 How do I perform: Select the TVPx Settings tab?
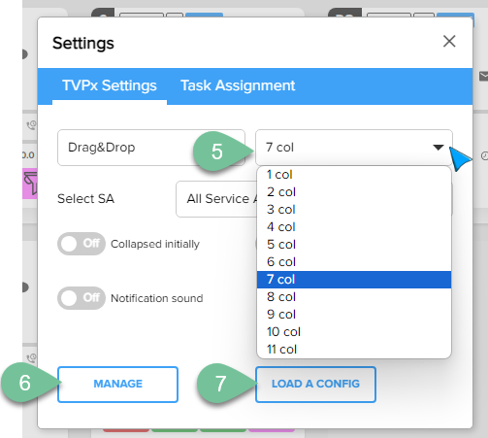tap(110, 85)
